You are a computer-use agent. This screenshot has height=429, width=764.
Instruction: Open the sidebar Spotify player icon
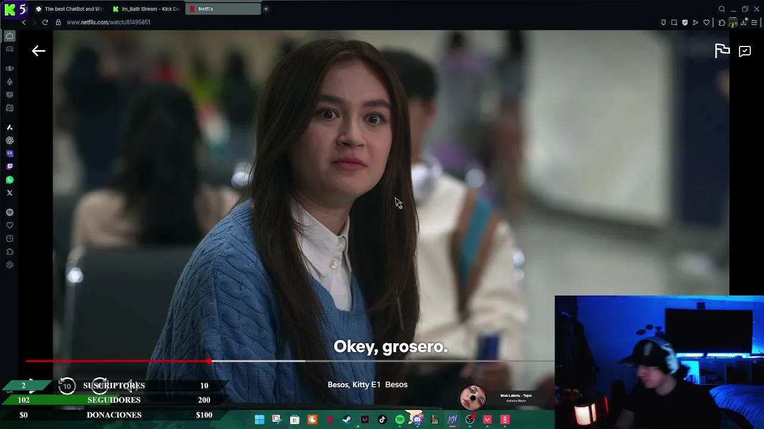10,212
